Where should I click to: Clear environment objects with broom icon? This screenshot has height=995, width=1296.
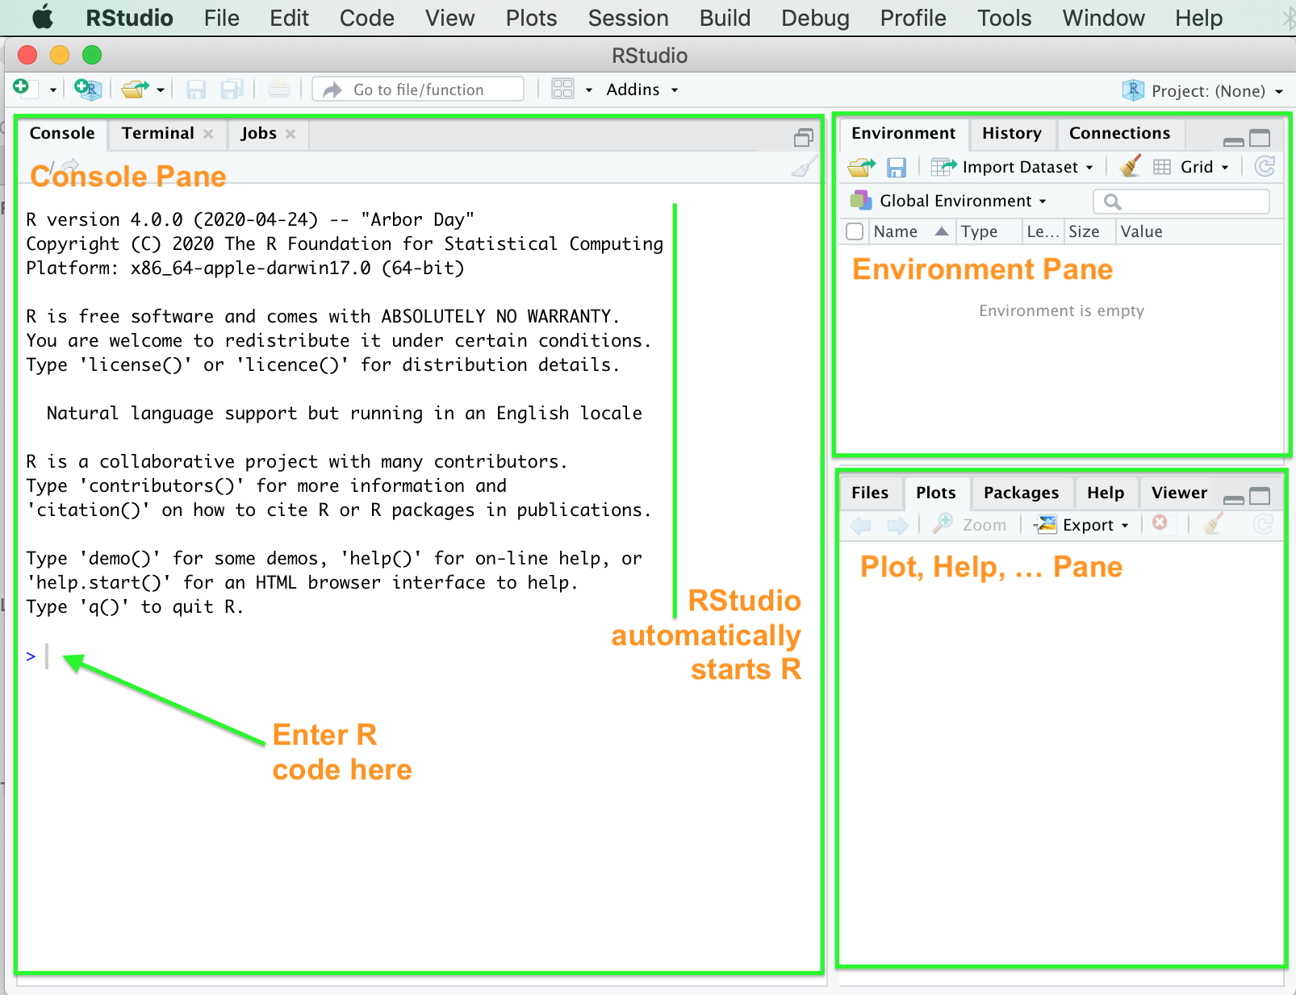pos(1131,166)
